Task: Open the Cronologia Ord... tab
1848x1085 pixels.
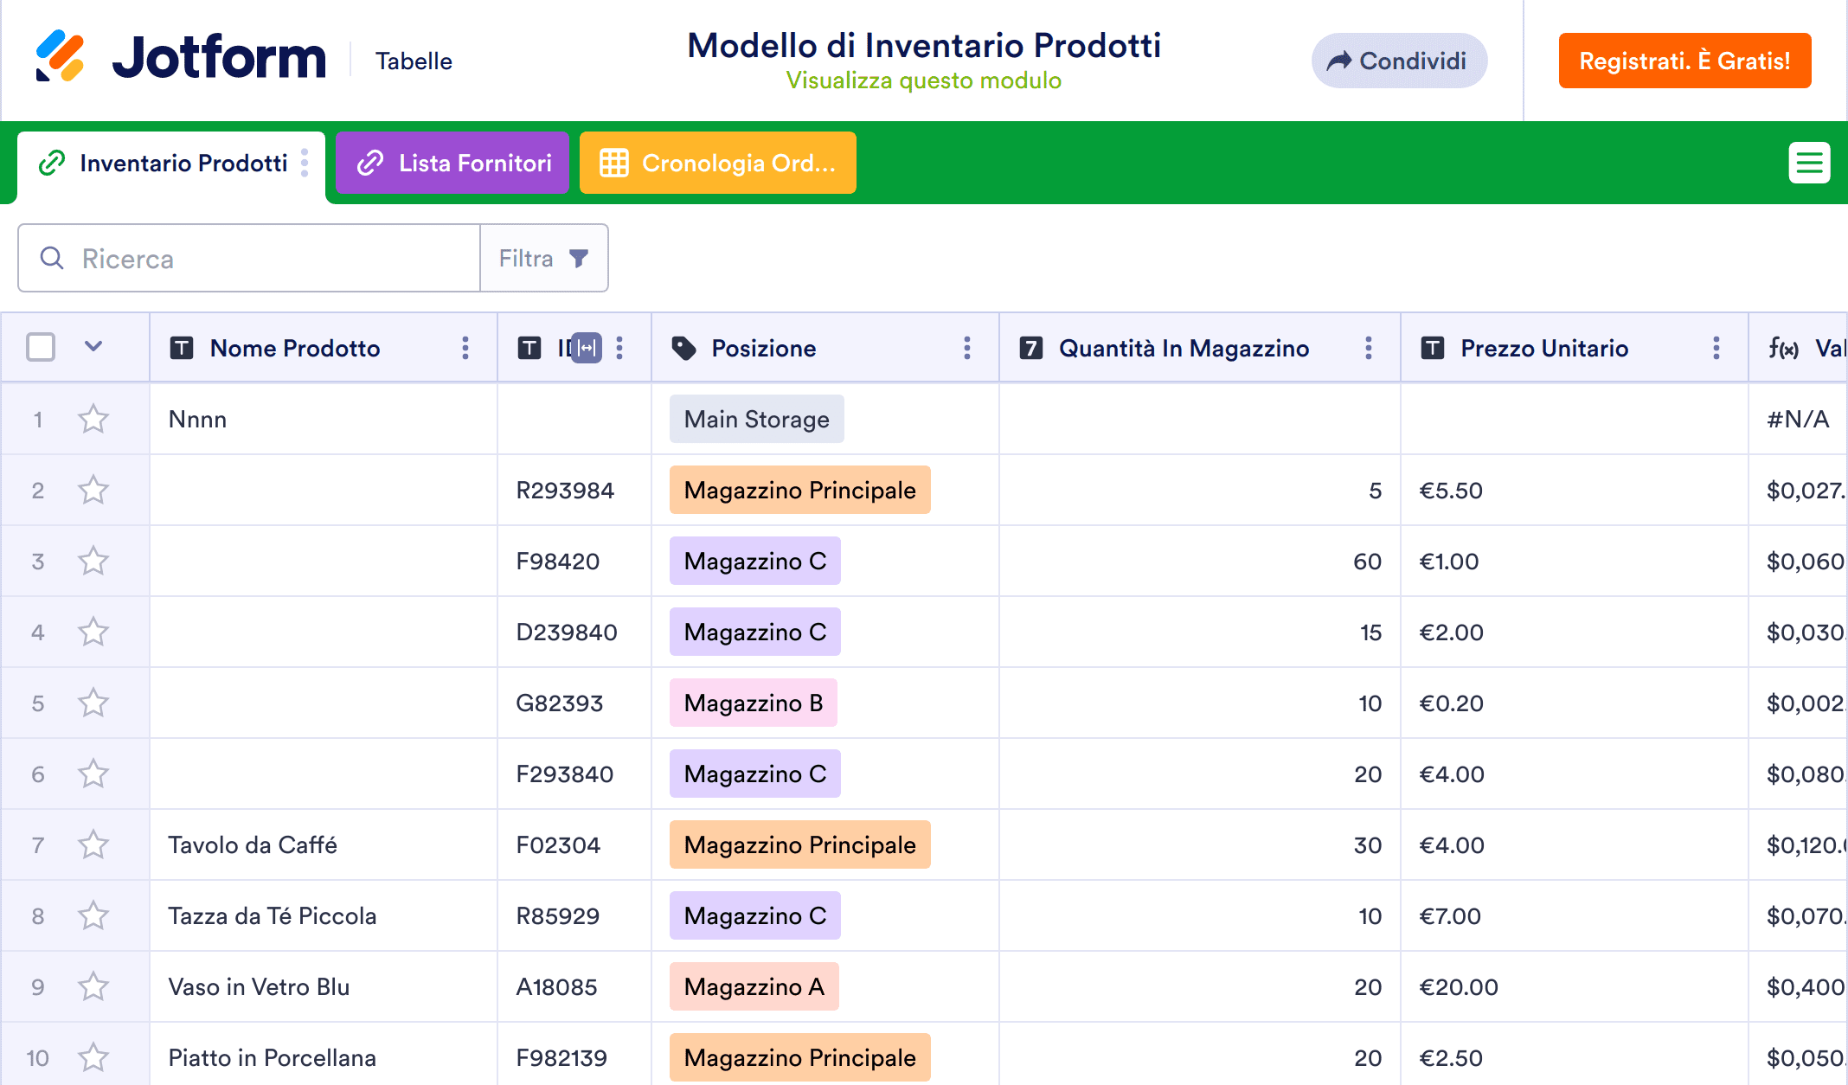Action: pos(717,163)
